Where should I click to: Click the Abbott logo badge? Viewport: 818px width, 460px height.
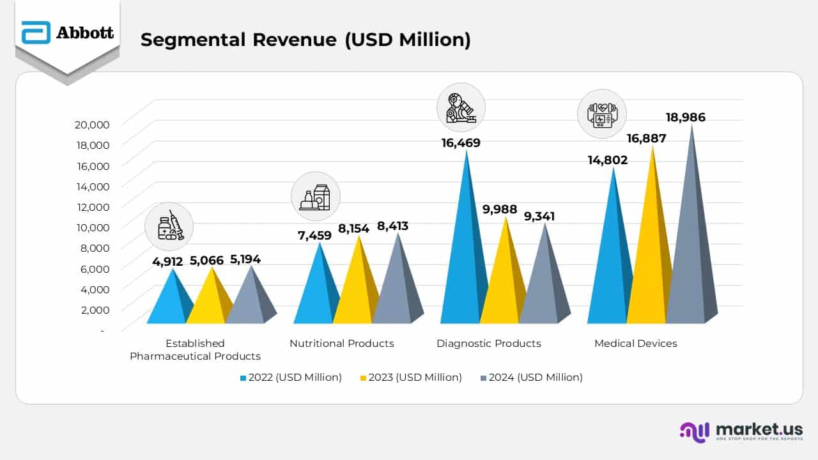[x=66, y=32]
